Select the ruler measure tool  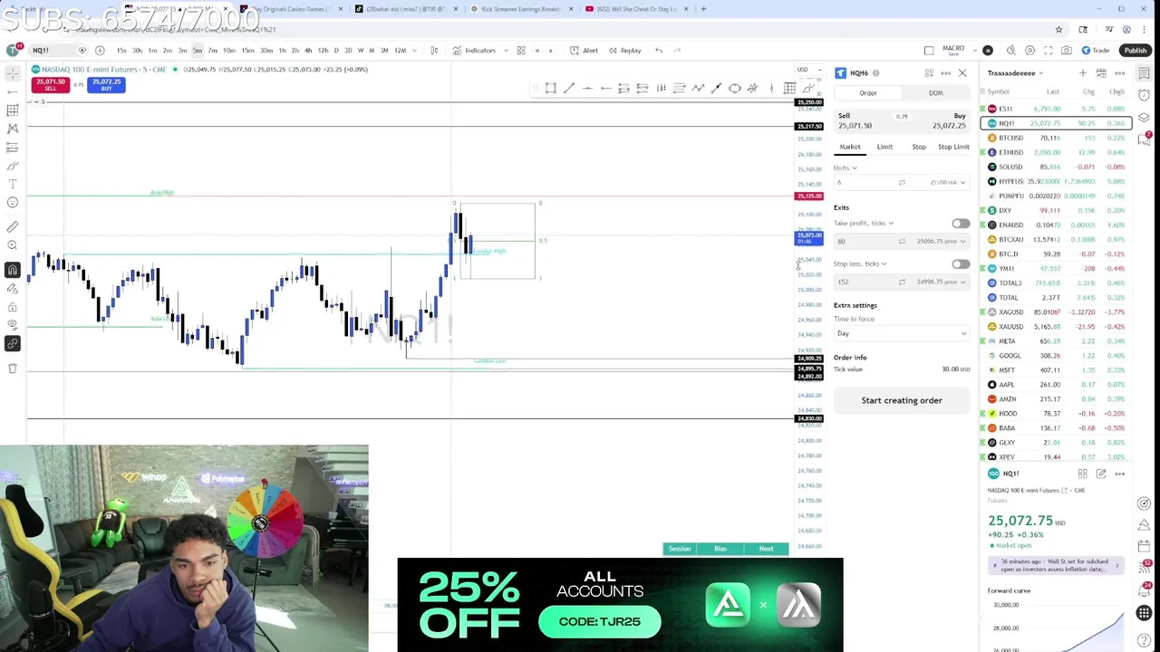pyautogui.click(x=13, y=227)
